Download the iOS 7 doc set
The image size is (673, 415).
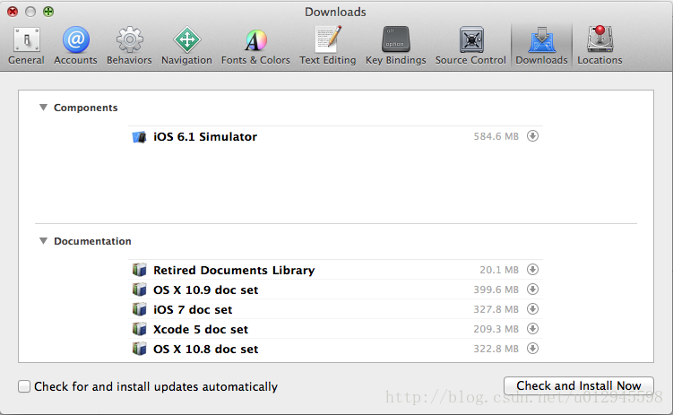(532, 309)
